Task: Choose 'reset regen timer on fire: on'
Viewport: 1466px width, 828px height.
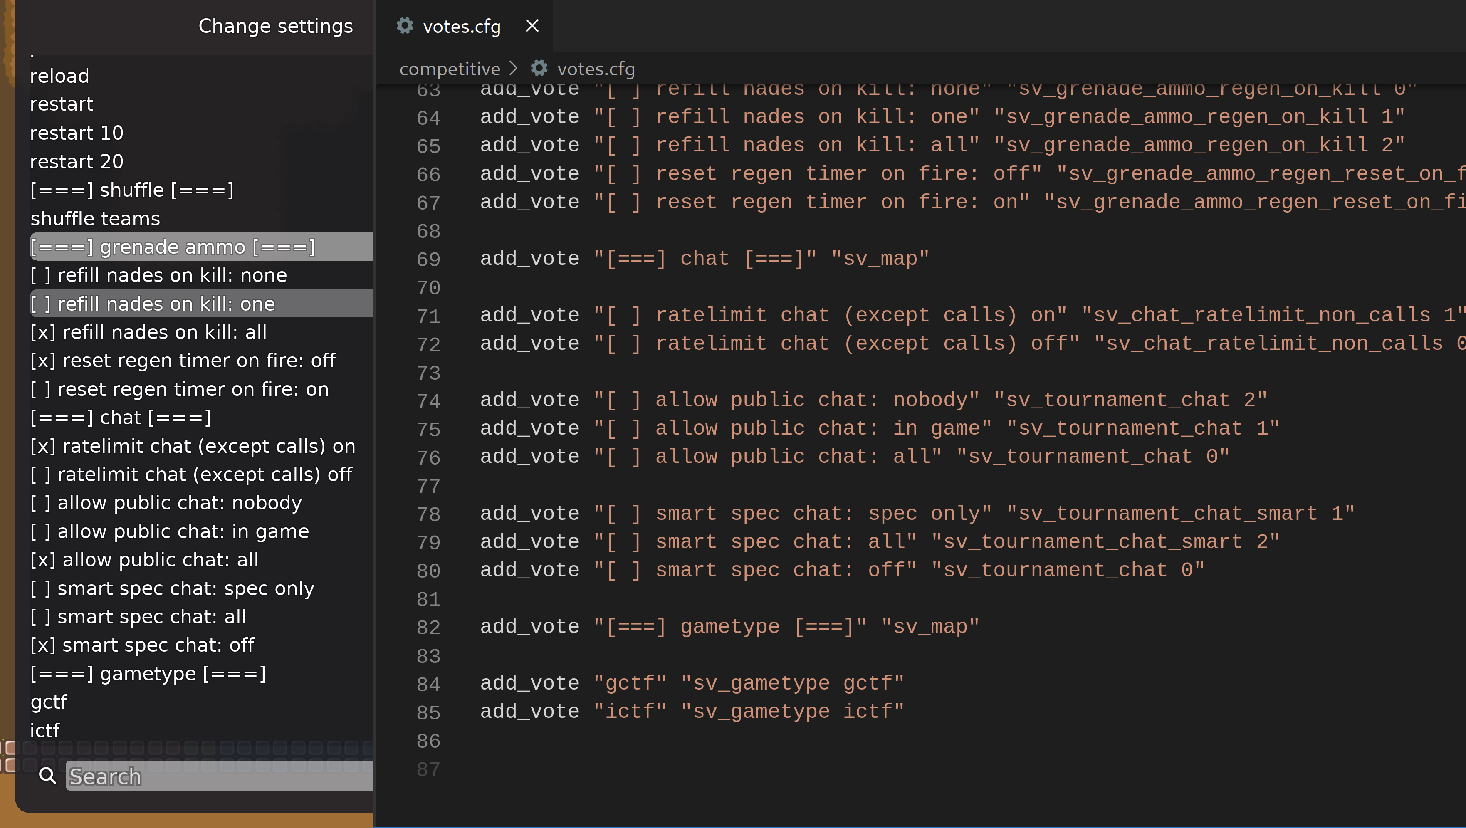Action: (179, 389)
